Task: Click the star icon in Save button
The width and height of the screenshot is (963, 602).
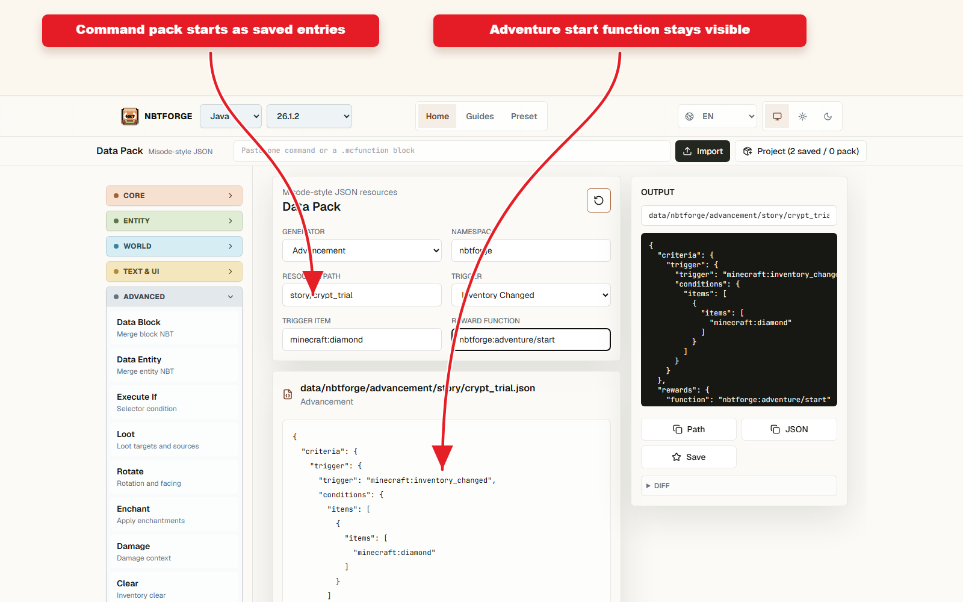Action: point(677,457)
